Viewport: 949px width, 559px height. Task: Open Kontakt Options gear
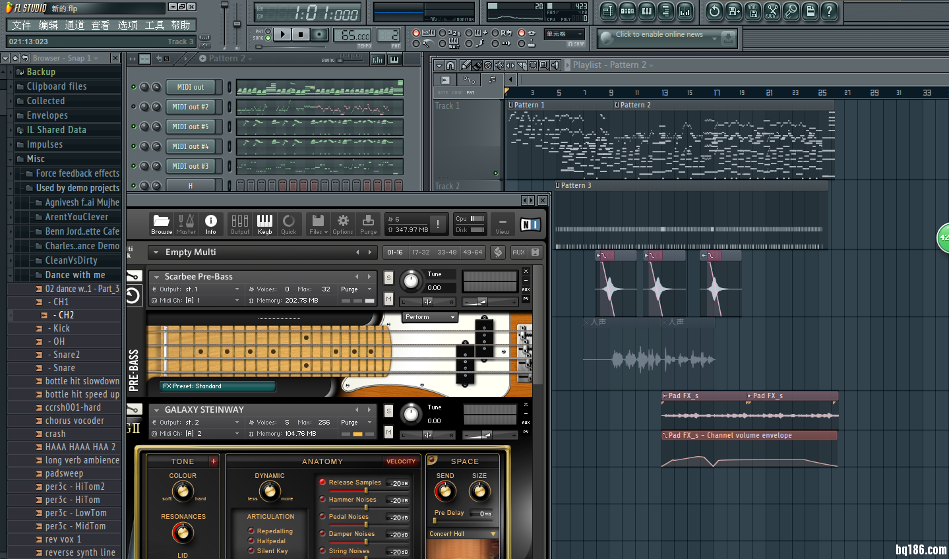[343, 224]
